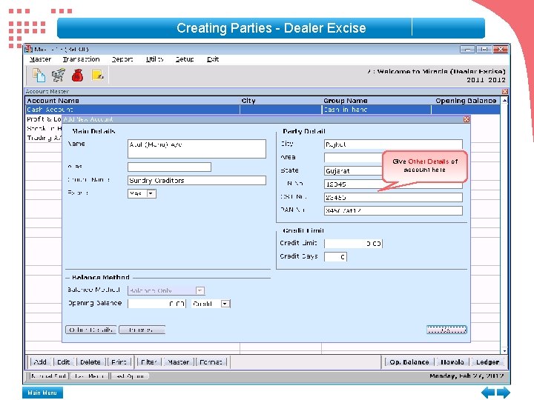Click the scroll up arrow of account list

pyautogui.click(x=504, y=101)
